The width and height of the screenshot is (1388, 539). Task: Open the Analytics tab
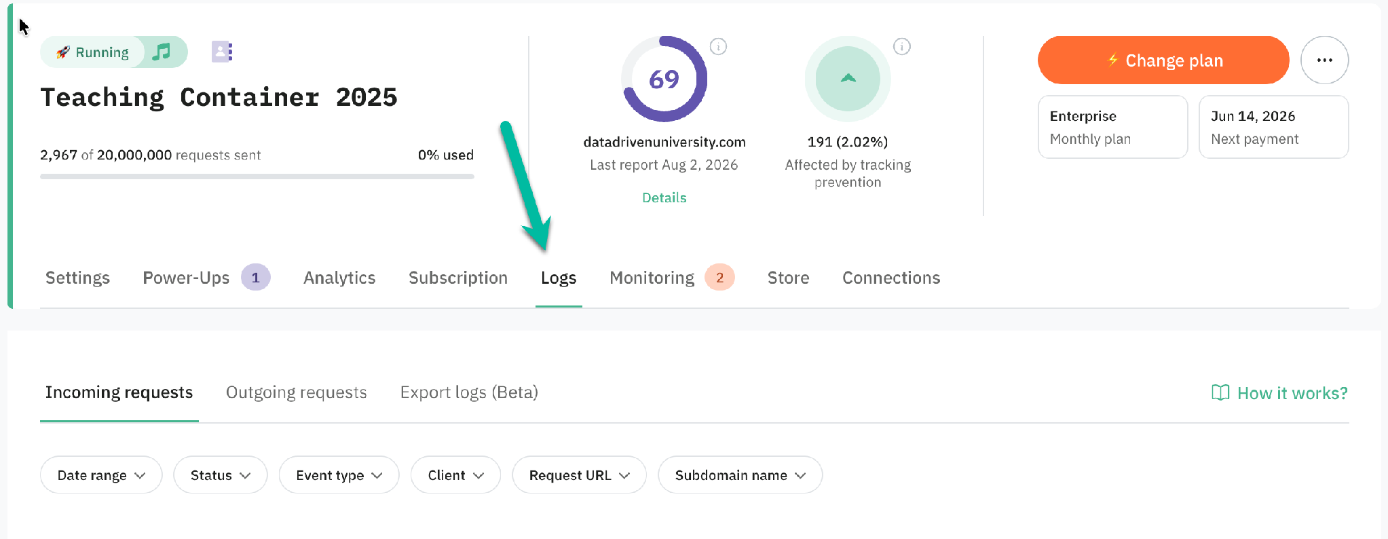click(x=339, y=278)
